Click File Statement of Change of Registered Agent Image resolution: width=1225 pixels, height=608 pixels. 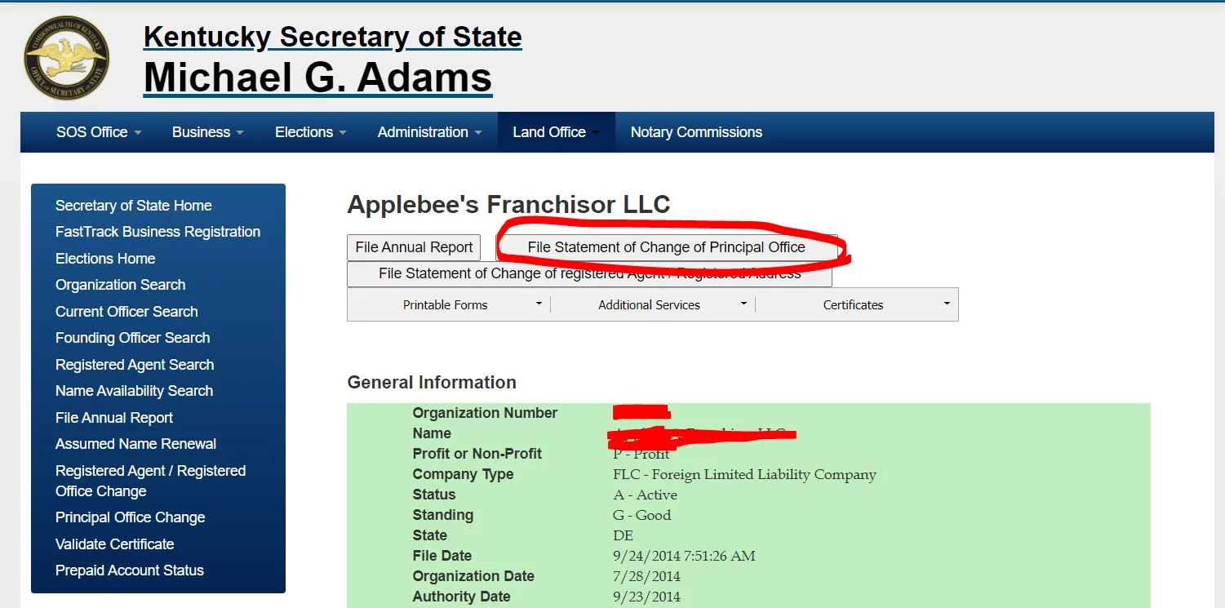(x=589, y=274)
